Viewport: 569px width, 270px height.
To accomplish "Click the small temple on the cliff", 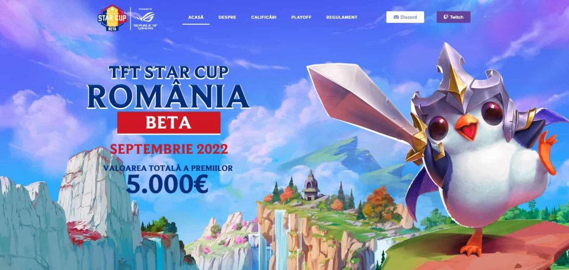I will [x=311, y=185].
